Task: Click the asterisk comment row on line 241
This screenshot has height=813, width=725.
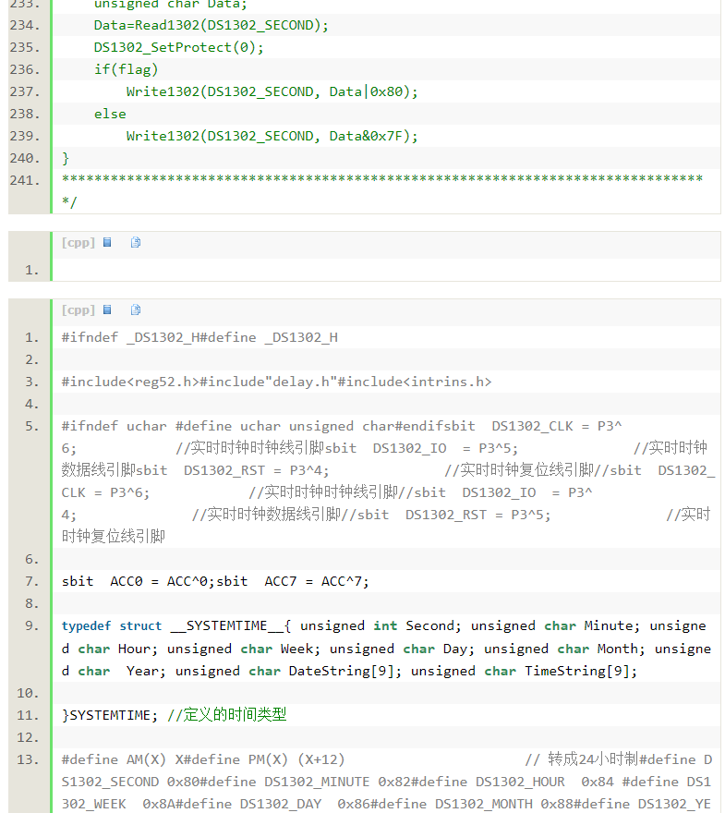Action: [382, 180]
